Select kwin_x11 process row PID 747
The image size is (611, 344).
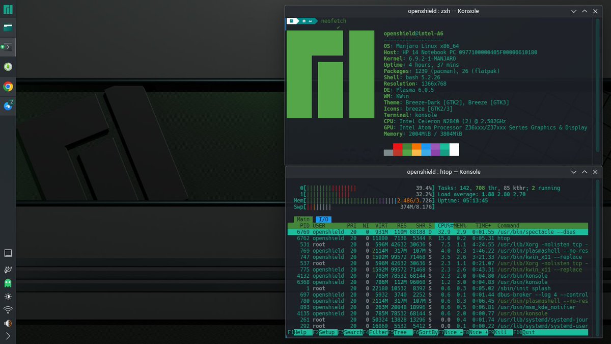[x=438, y=257]
